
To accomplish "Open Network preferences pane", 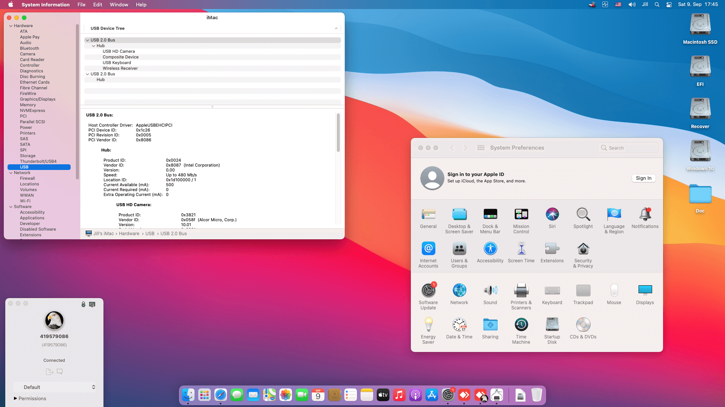I will pyautogui.click(x=459, y=294).
